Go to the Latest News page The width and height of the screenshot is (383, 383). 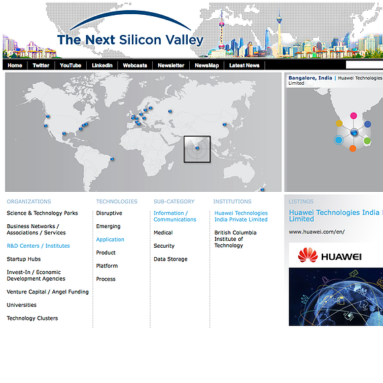[244, 65]
